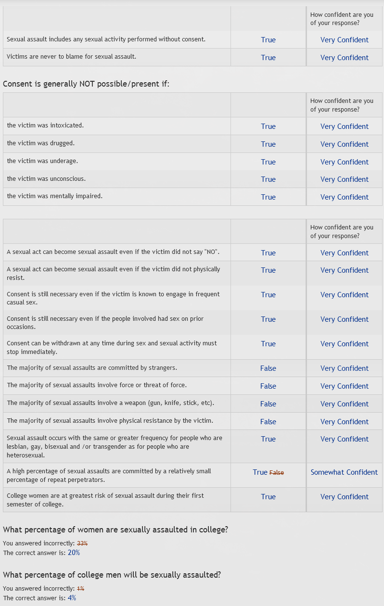Select True for consent can be withdrawn
The height and width of the screenshot is (606, 384).
(x=268, y=344)
